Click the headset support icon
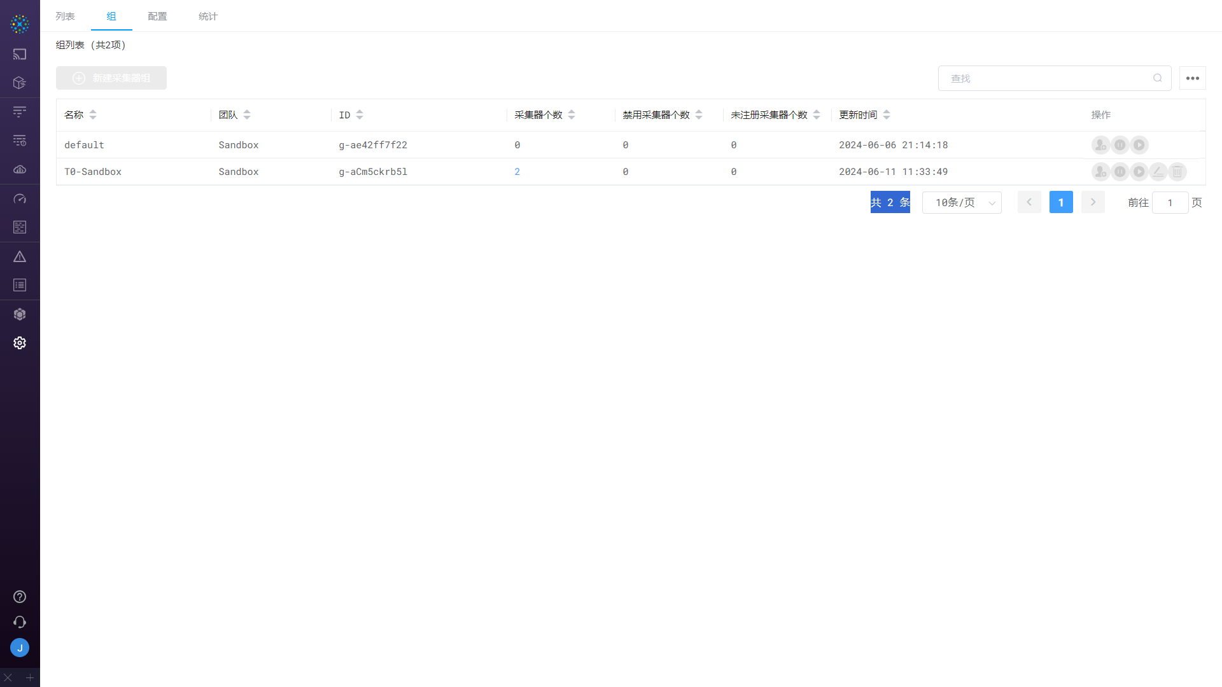The height and width of the screenshot is (687, 1222). [20, 622]
